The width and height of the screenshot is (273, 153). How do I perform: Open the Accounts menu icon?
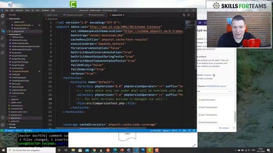click(3, 118)
